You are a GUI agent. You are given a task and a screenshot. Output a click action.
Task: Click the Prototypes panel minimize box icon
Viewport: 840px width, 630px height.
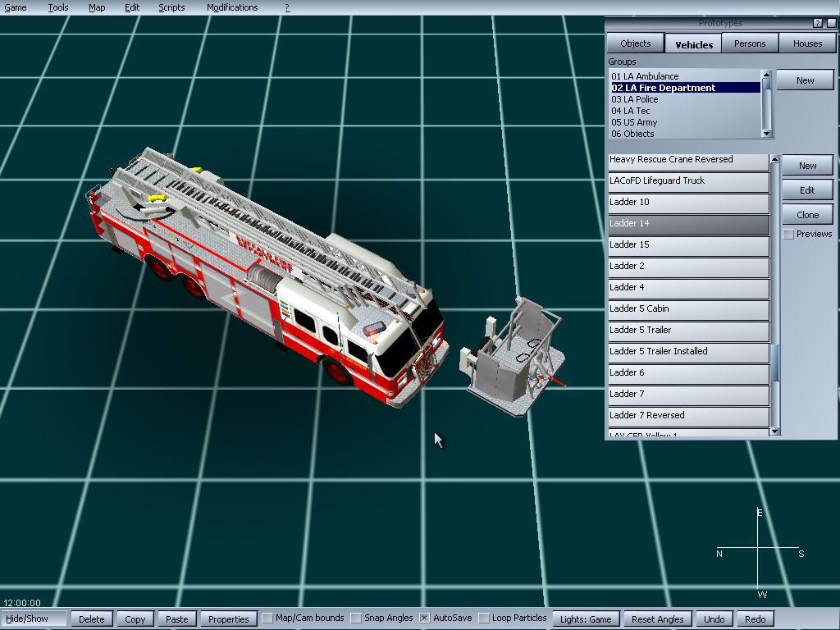click(x=831, y=23)
